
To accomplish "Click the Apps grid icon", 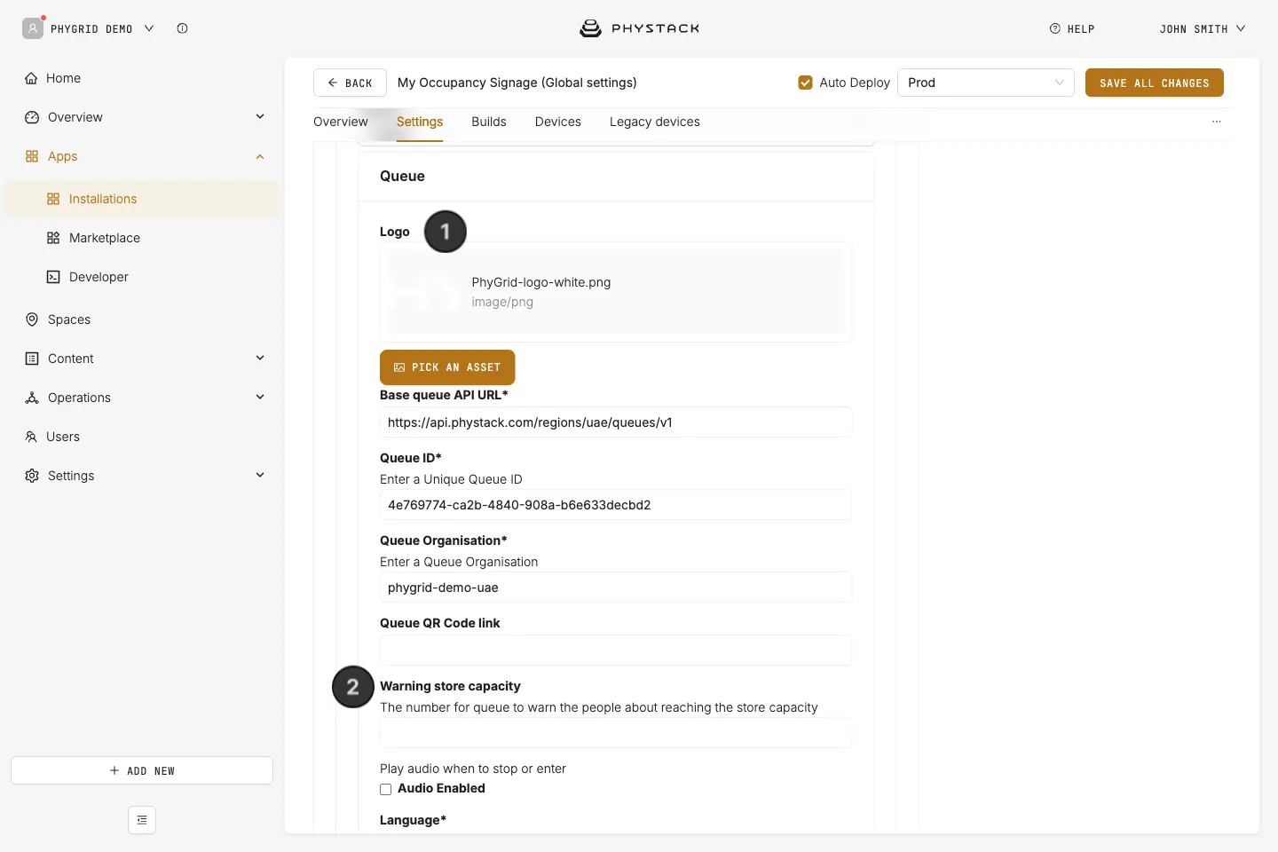I will (x=32, y=156).
